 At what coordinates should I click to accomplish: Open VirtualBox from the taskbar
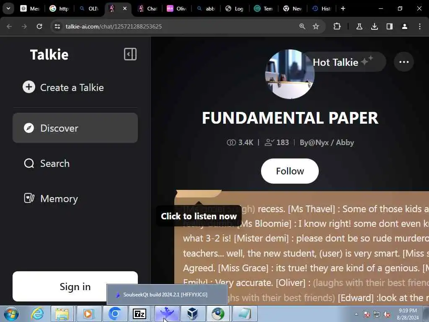pyautogui.click(x=193, y=314)
